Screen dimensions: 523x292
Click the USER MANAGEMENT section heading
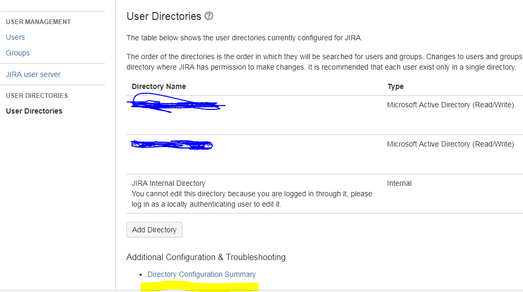pos(38,22)
